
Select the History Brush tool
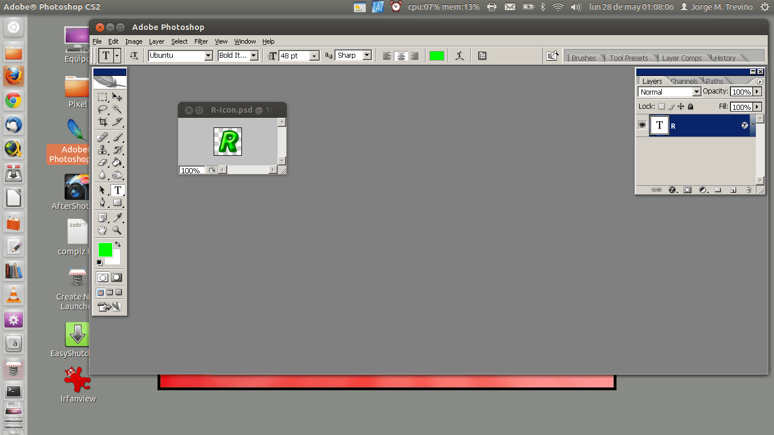pos(117,150)
